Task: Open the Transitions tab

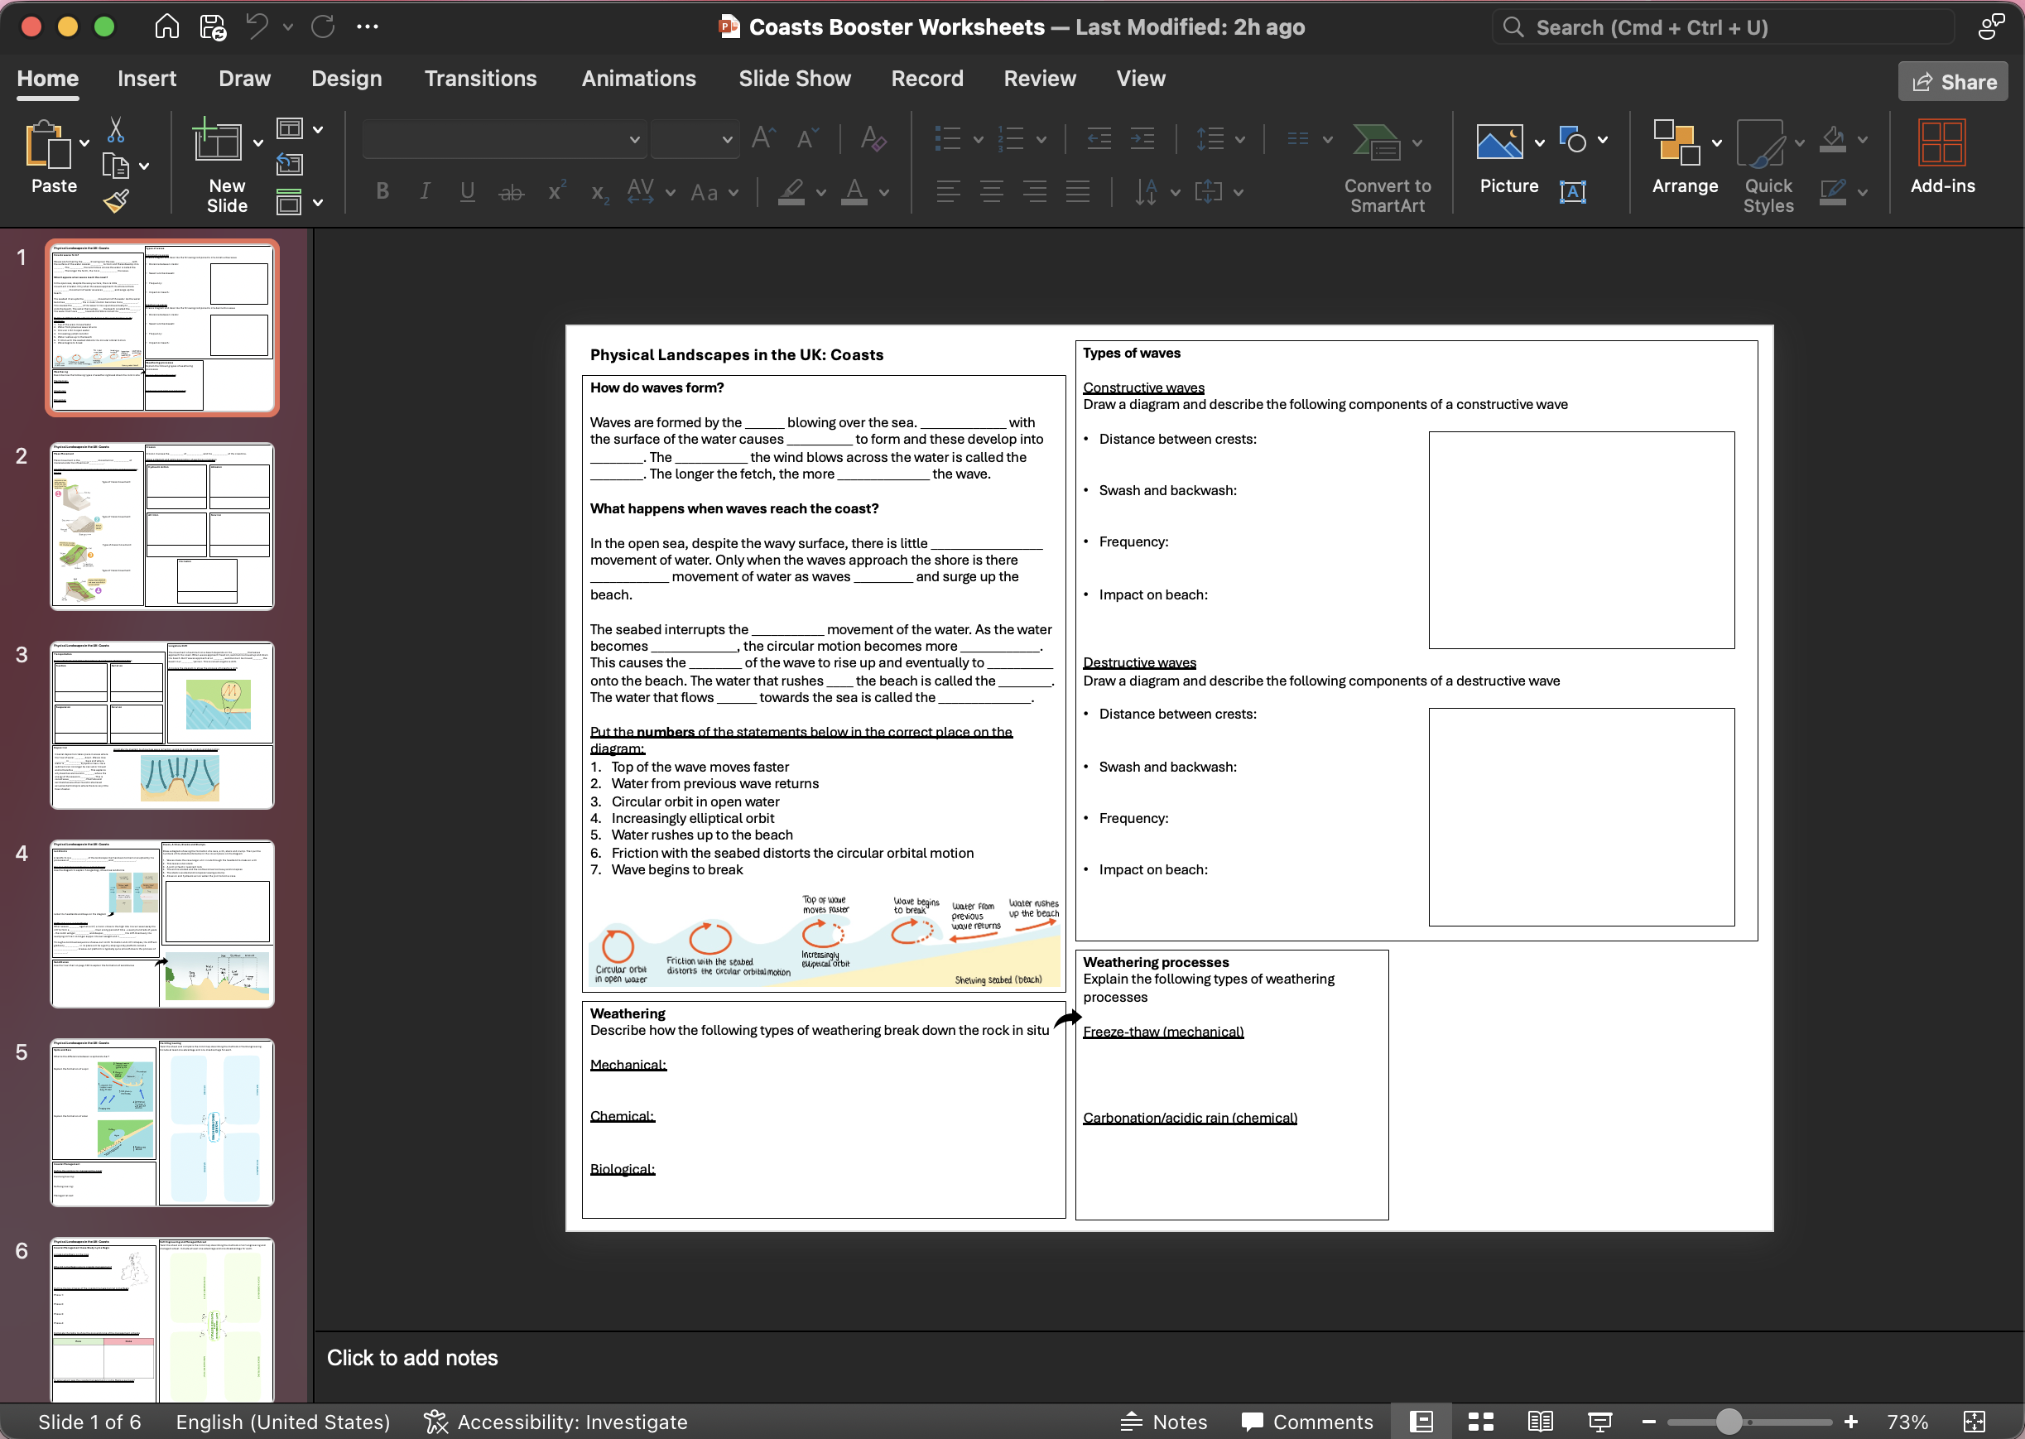Action: [480, 79]
